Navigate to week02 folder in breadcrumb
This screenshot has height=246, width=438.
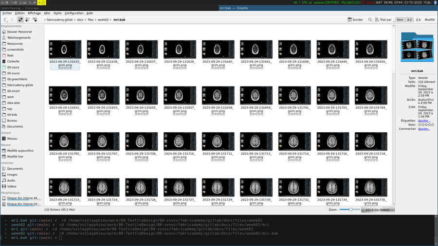click(103, 20)
